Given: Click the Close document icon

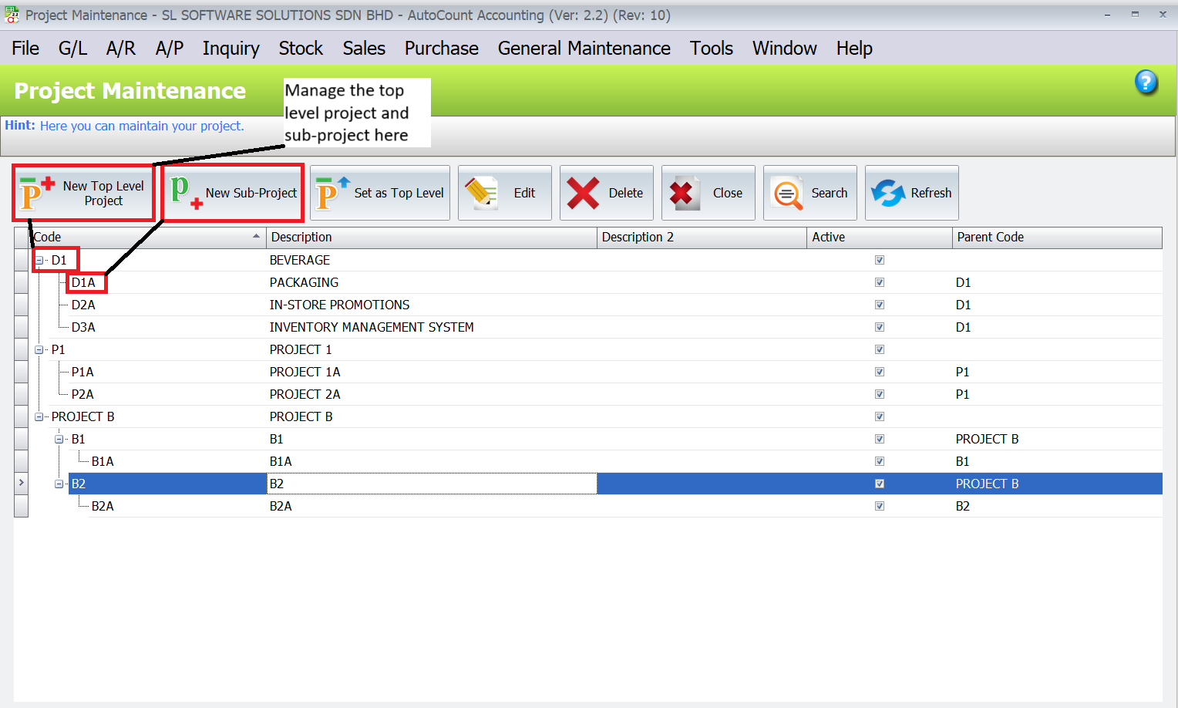Looking at the screenshot, I should pyautogui.click(x=682, y=193).
